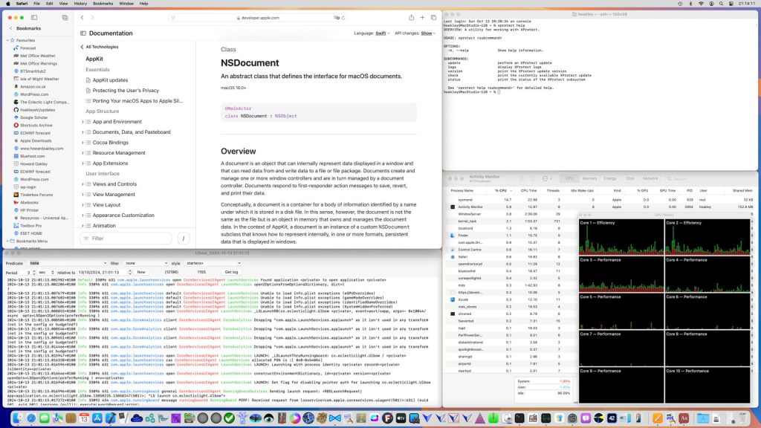This screenshot has height=428, width=761.
Task: Click the Safari Share icon
Action: tap(411, 17)
